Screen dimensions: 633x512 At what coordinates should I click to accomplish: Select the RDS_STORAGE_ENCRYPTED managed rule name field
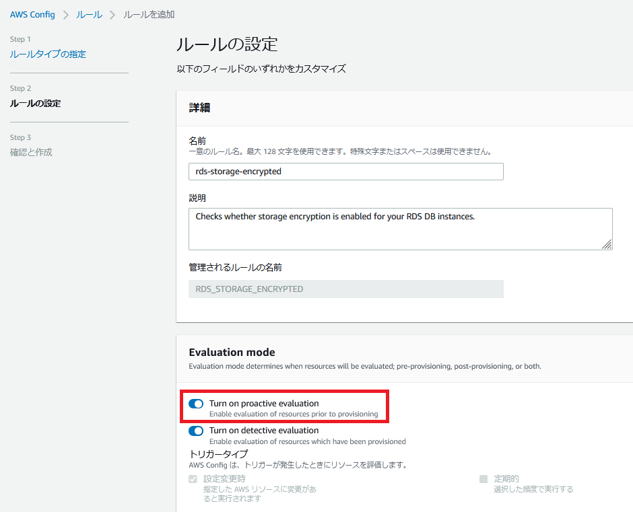(x=346, y=289)
